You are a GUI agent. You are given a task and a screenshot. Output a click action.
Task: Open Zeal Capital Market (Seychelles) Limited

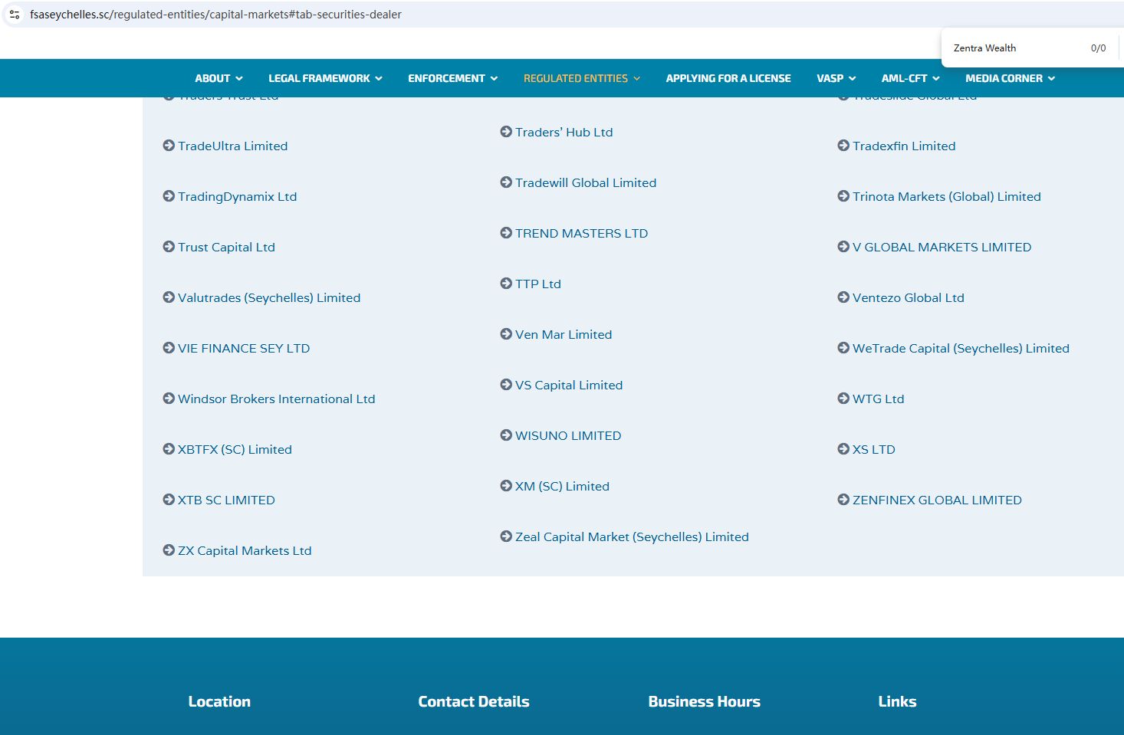pyautogui.click(x=632, y=536)
